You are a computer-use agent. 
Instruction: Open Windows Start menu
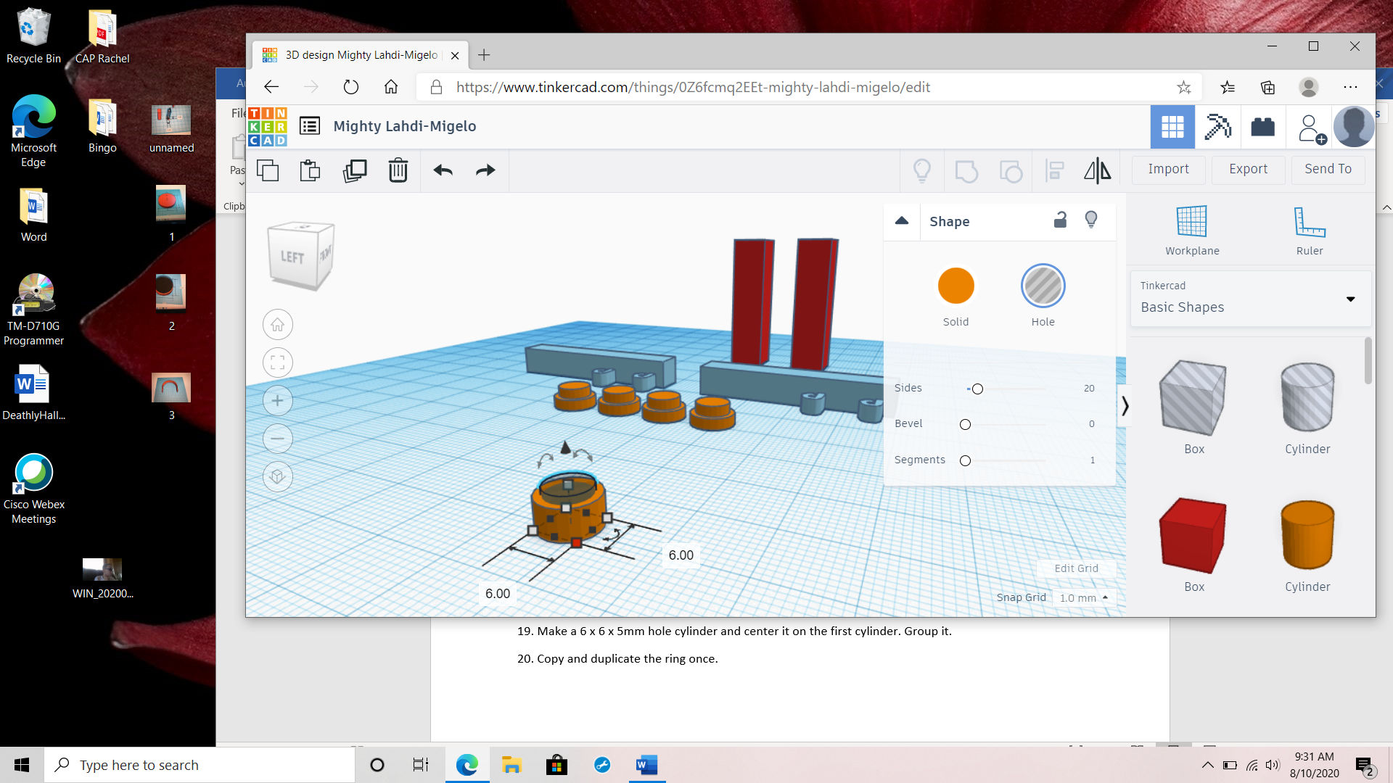[22, 765]
